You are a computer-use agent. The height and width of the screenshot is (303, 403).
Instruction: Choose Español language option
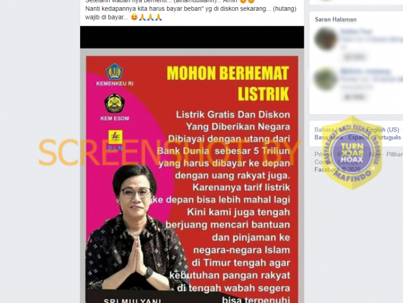[359, 138]
